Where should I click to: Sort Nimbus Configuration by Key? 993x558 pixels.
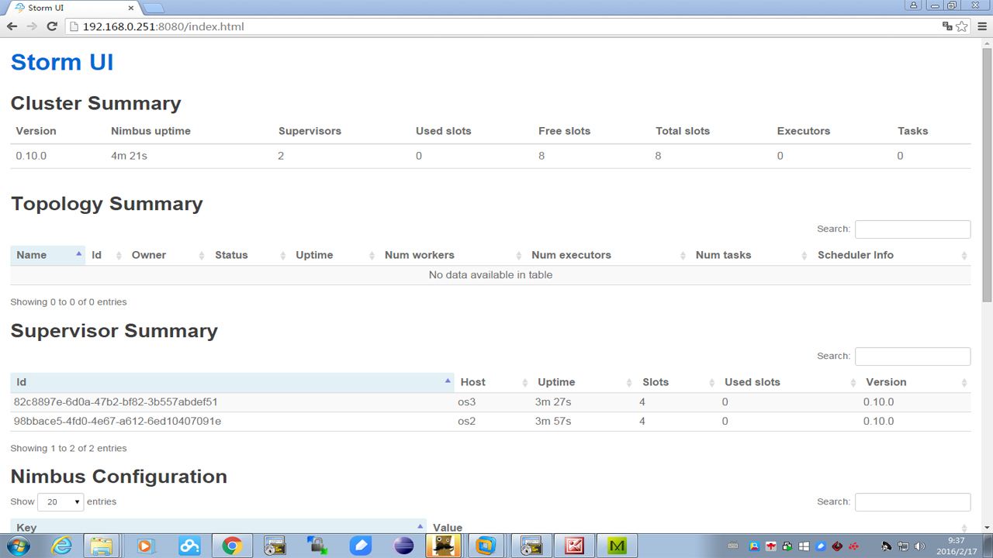[x=218, y=527]
